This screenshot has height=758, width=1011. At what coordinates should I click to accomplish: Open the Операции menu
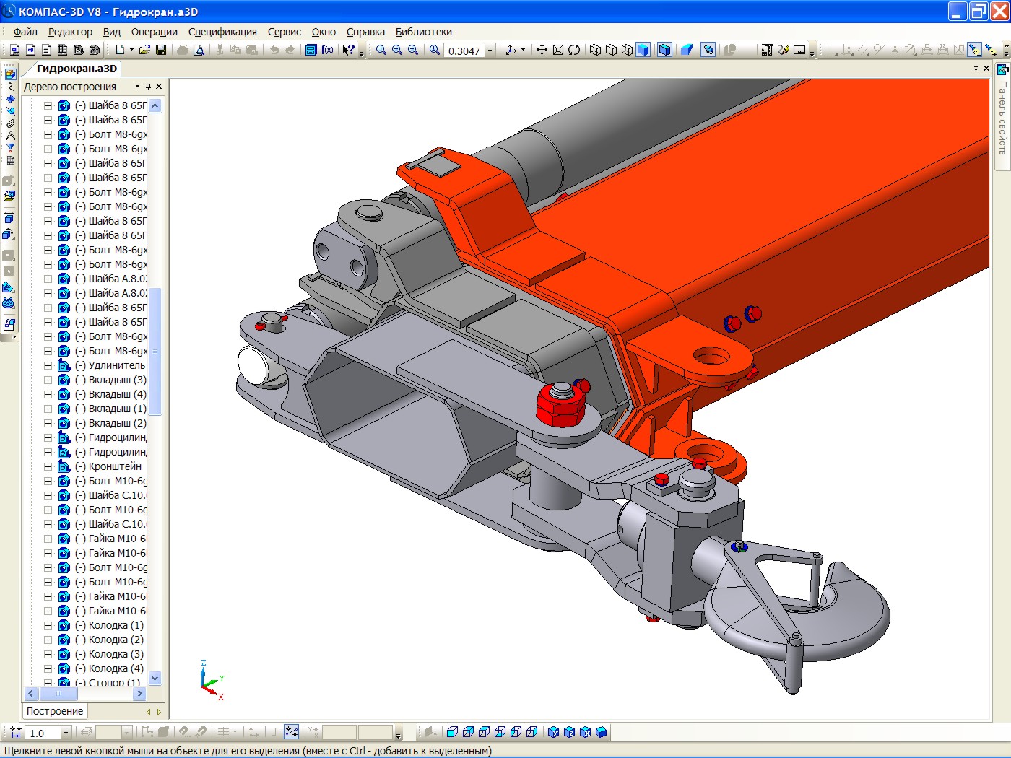pos(154,32)
